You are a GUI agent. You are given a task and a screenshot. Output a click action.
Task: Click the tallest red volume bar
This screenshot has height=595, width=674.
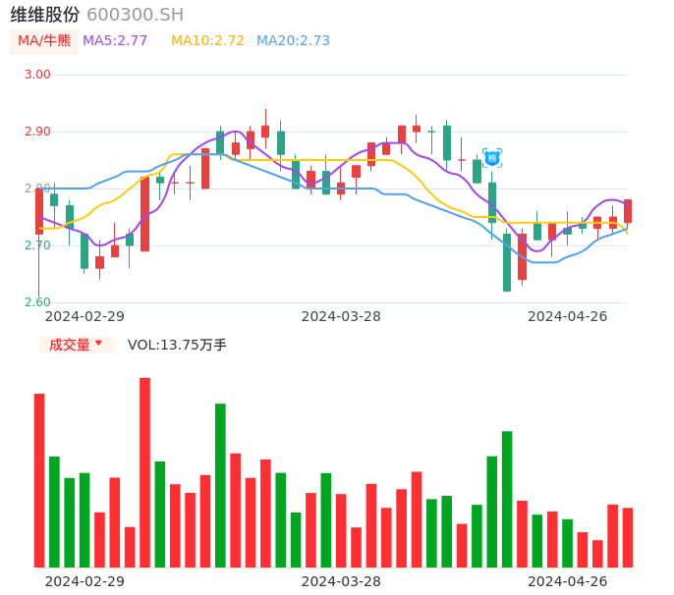pyautogui.click(x=144, y=472)
